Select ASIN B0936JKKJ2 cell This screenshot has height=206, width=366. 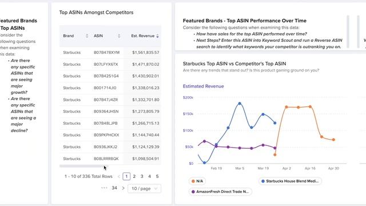[x=105, y=147]
